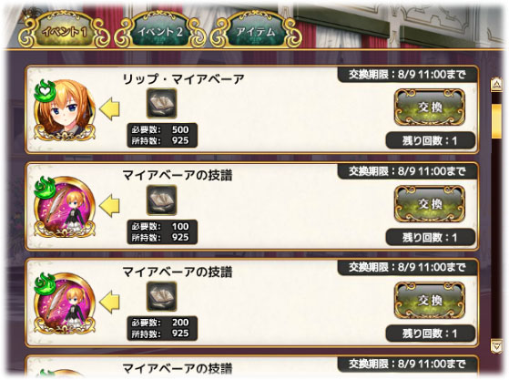The height and width of the screenshot is (380, 509).
Task: Select the アイテム tab
Action: [x=256, y=31]
